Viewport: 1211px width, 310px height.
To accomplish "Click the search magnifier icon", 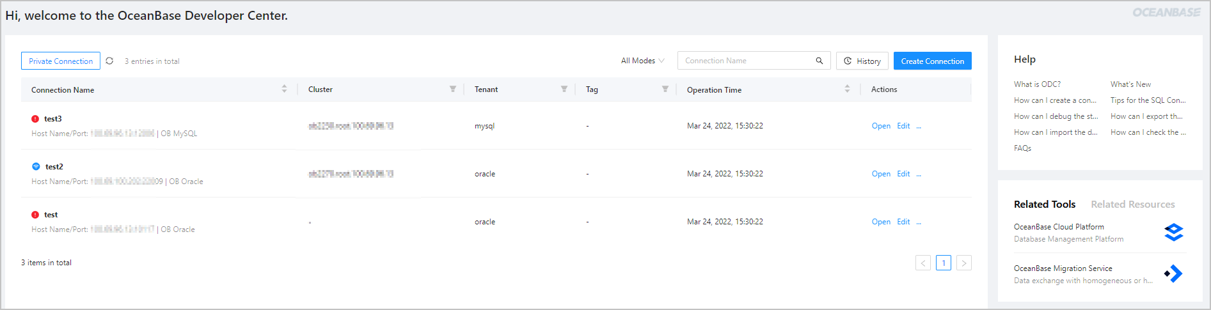I will [x=819, y=61].
